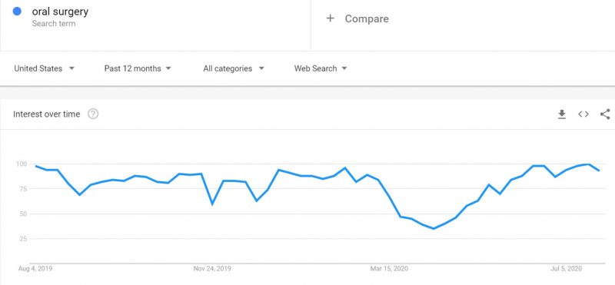
Task: Open embed code icon for chart
Action: [x=583, y=114]
